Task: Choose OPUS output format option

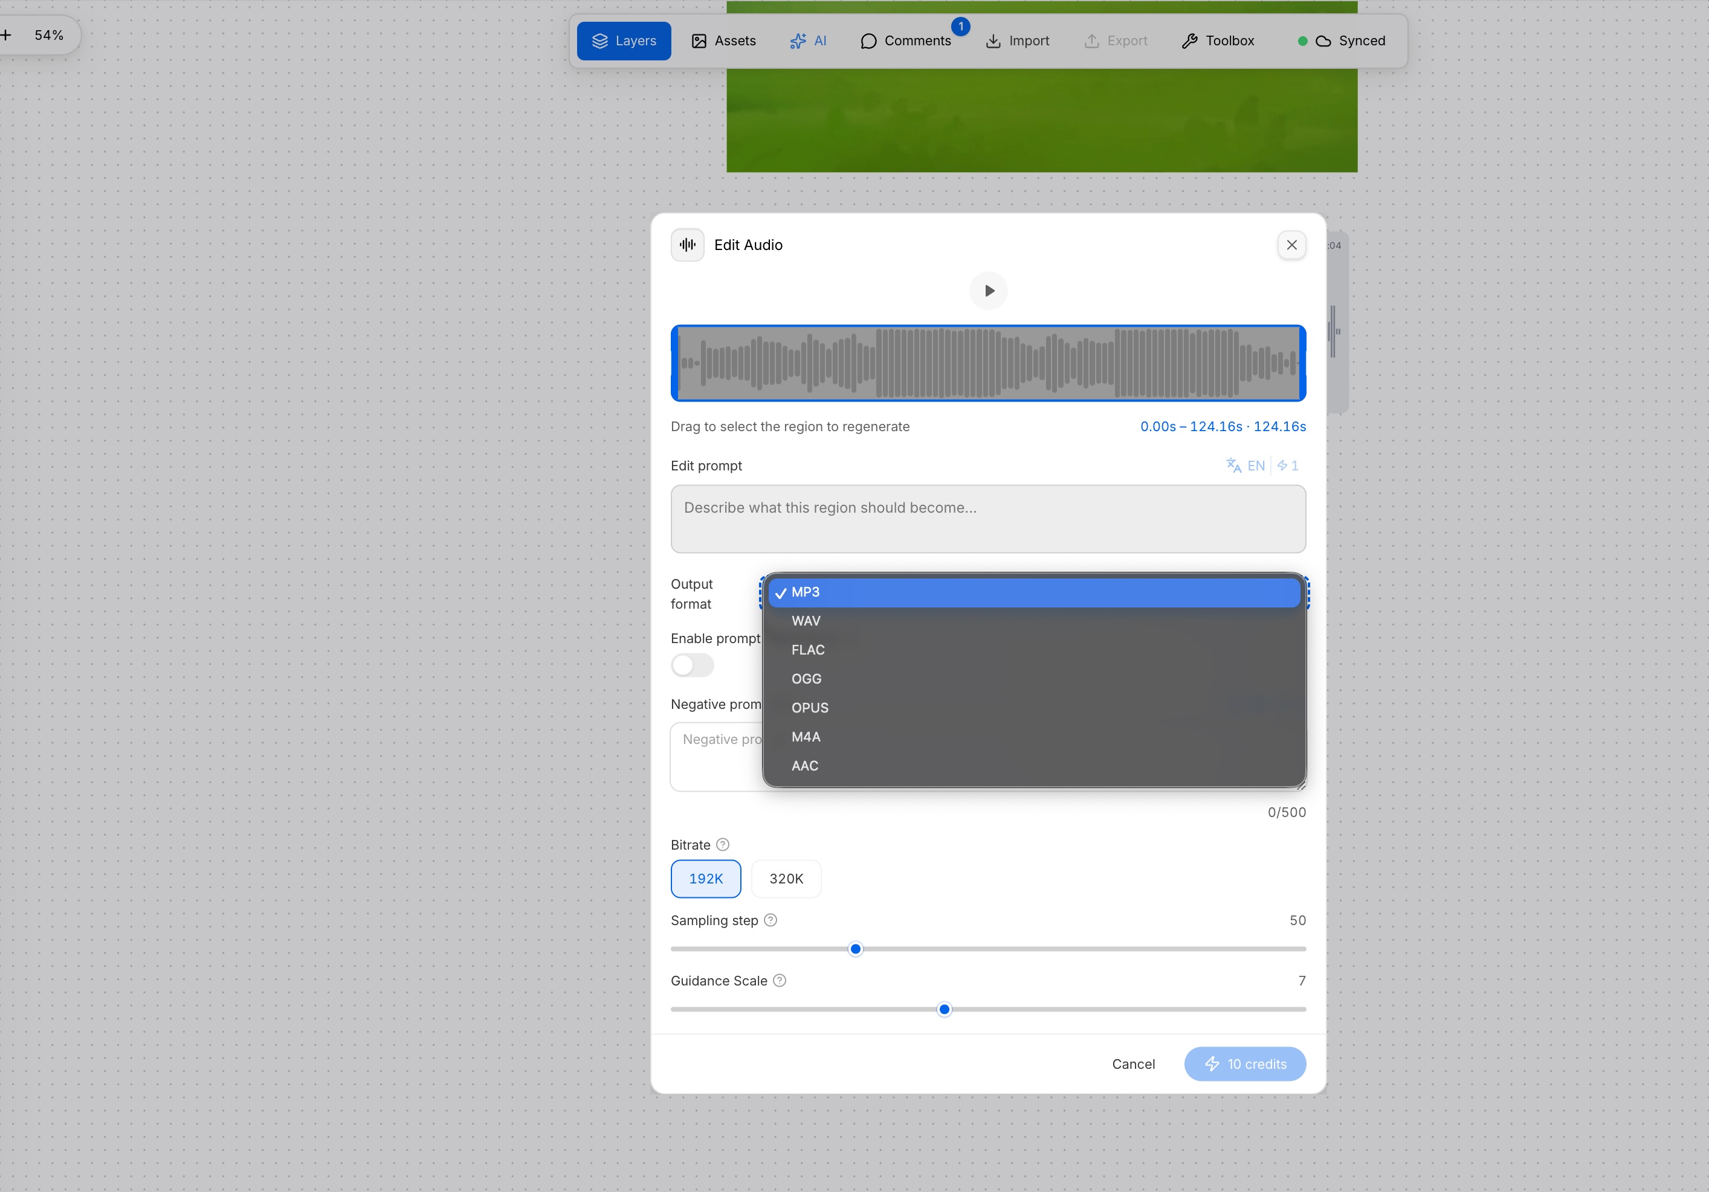Action: pyautogui.click(x=1034, y=708)
